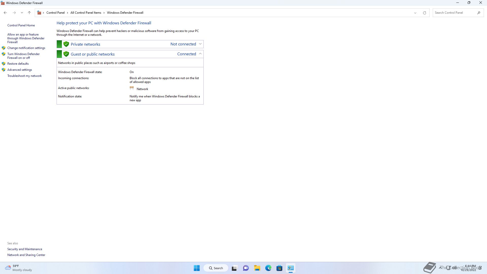Open the Chat taskbar icon
This screenshot has width=487, height=274.
pyautogui.click(x=246, y=268)
